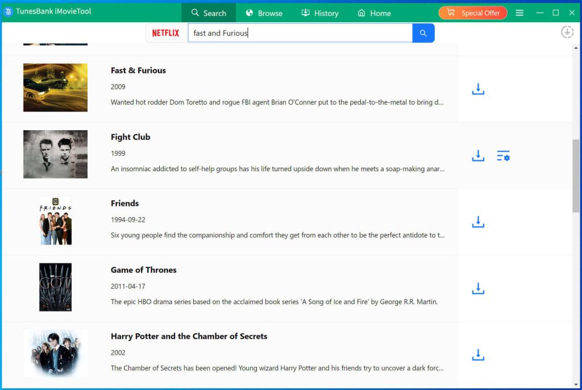Screen dimensions: 582x390
Task: Open the Friends title link
Action: 124,204
